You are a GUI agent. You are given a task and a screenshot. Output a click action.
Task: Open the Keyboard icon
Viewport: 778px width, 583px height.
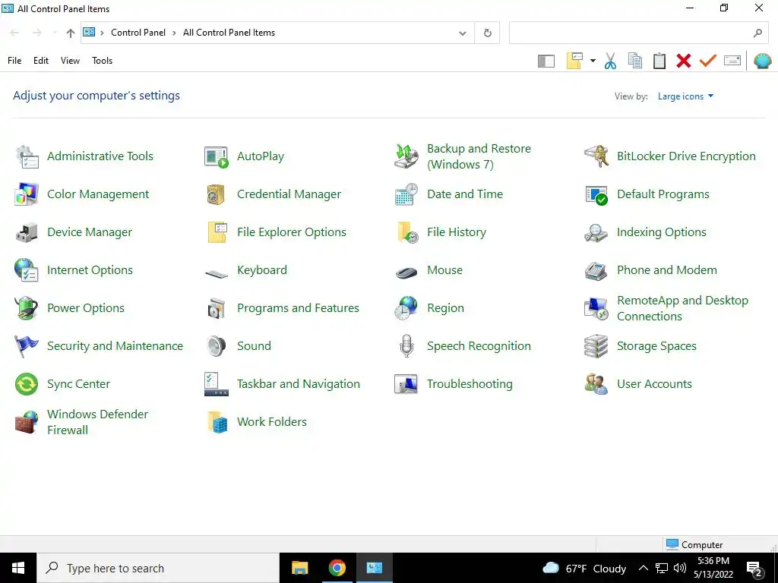tap(217, 273)
